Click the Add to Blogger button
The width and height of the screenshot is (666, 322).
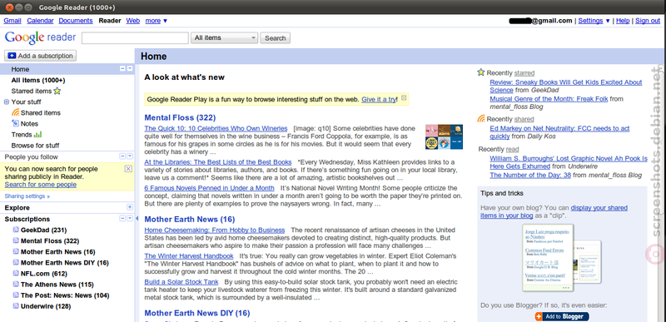pos(562,316)
